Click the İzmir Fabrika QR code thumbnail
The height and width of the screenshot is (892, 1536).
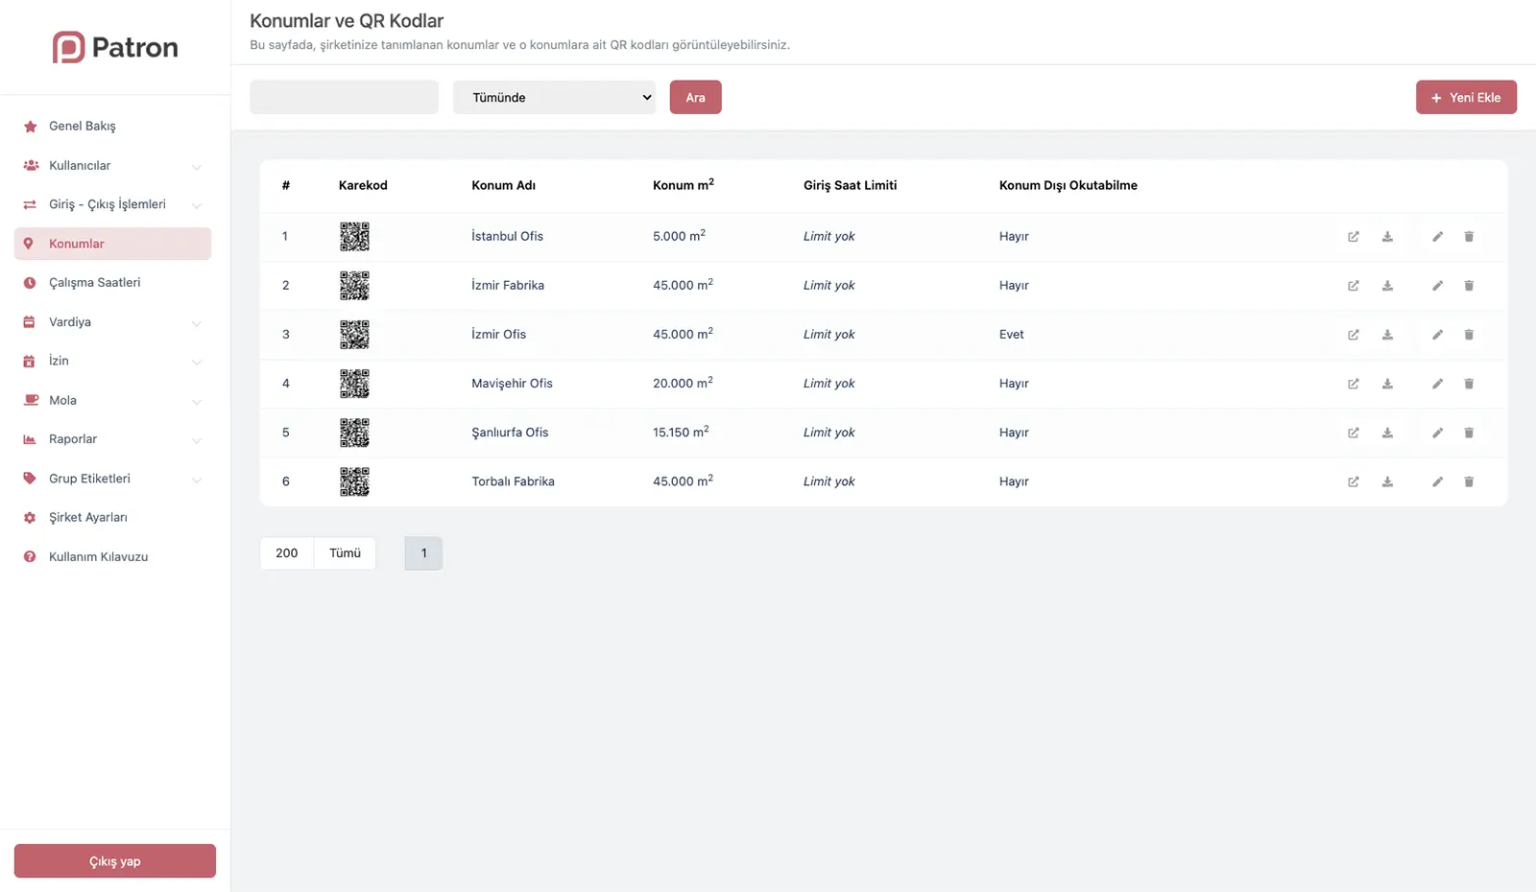pyautogui.click(x=354, y=286)
